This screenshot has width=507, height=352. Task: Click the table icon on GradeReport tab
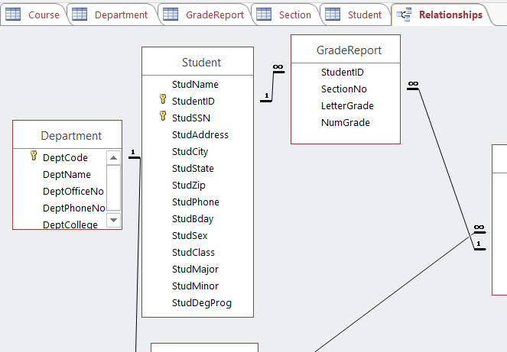coord(171,15)
